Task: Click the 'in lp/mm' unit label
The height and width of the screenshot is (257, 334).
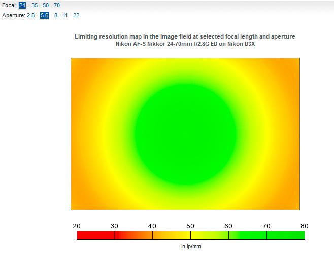Action: point(191,246)
